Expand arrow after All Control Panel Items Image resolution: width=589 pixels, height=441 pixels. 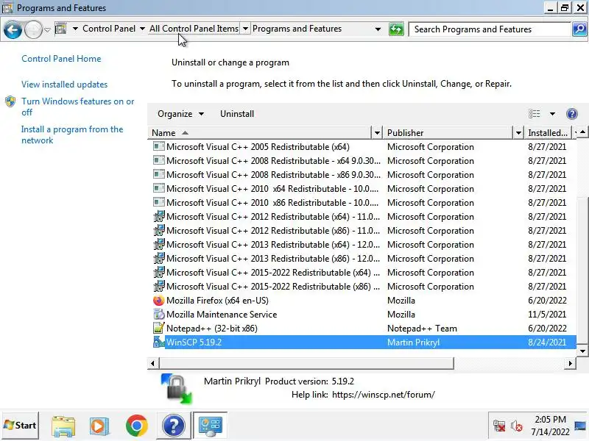click(245, 29)
